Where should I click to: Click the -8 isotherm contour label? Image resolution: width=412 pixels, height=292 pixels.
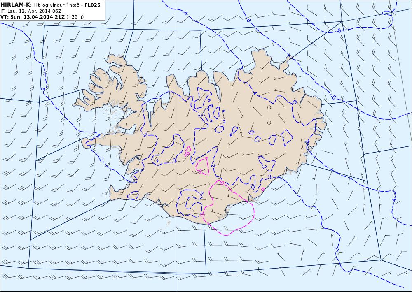[339, 31]
